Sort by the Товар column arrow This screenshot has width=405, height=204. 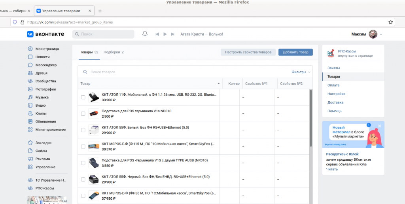point(219,83)
